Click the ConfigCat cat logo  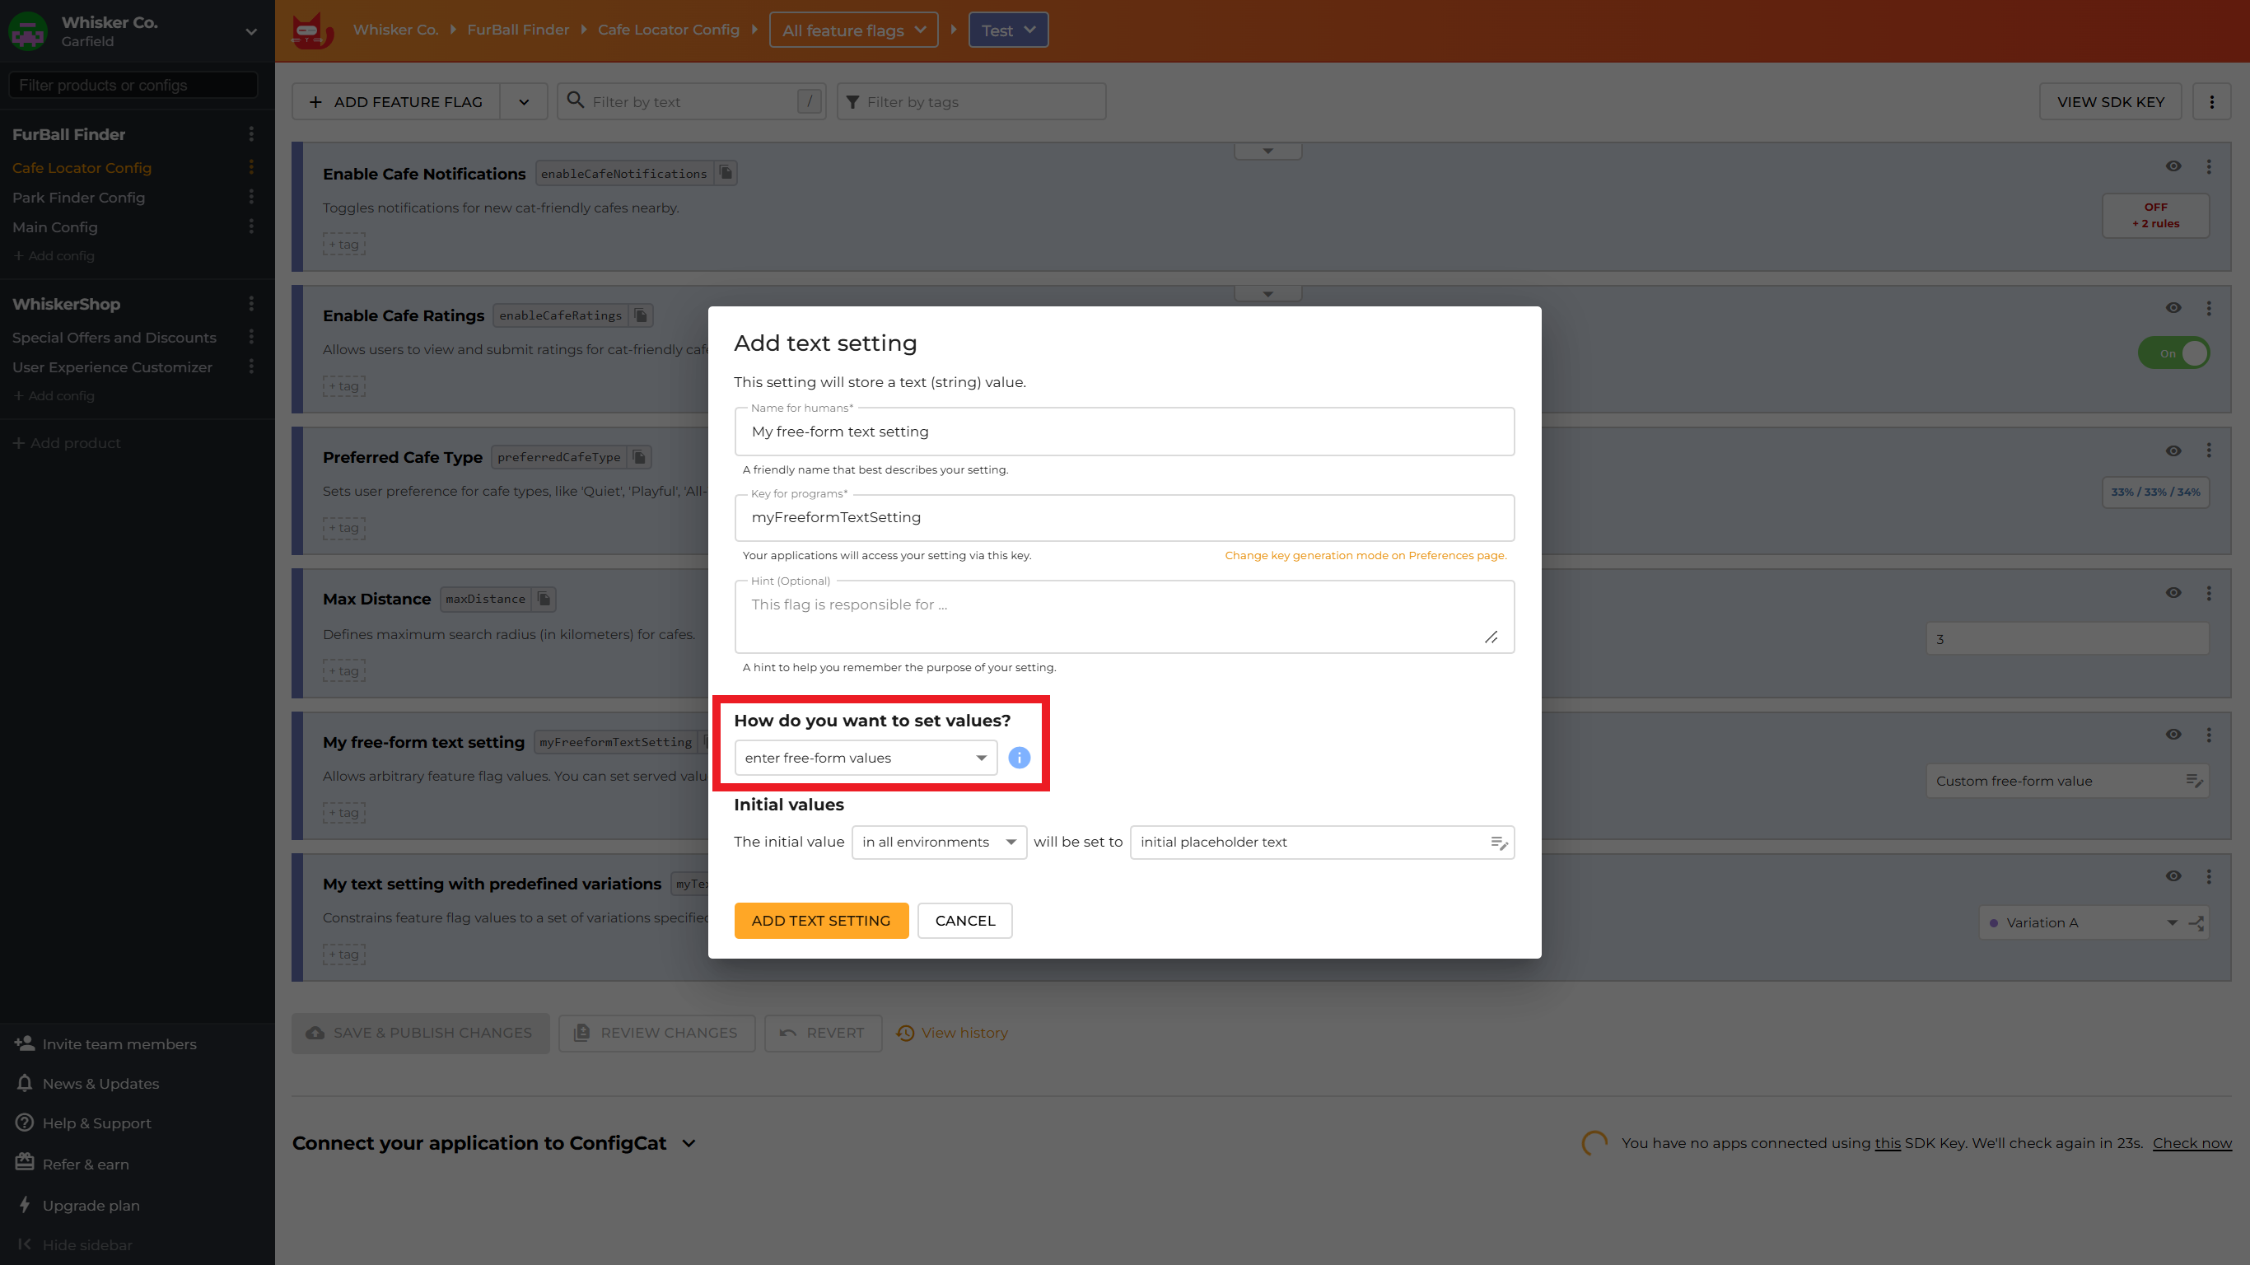pos(312,30)
